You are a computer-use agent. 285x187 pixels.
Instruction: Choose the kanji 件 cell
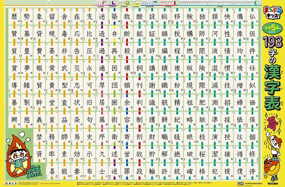tap(252, 51)
